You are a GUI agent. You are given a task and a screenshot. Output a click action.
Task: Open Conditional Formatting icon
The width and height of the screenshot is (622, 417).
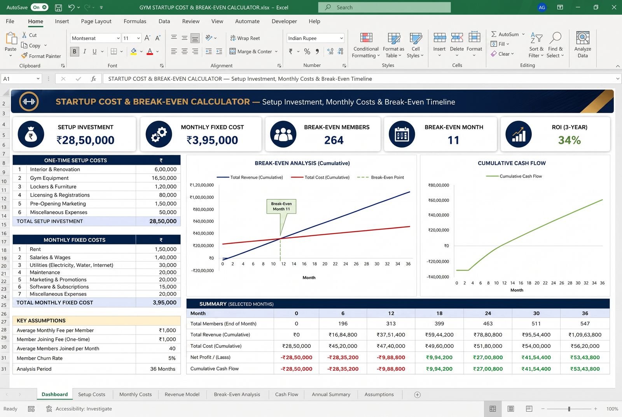[366, 38]
